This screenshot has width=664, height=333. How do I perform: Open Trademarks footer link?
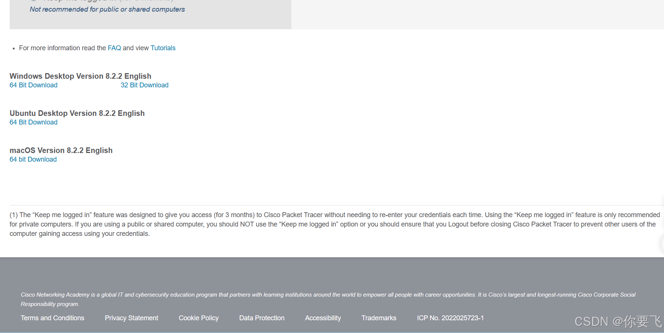379,318
